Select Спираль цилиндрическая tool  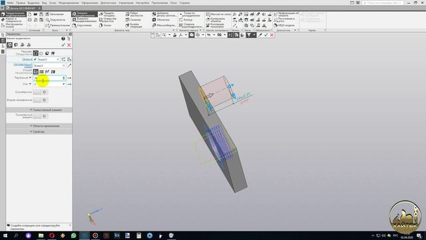coord(191,25)
